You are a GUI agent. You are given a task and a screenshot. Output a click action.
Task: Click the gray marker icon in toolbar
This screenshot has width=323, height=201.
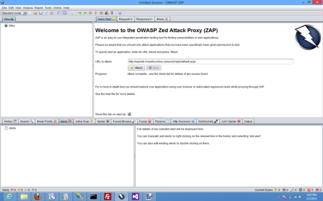click(x=112, y=13)
